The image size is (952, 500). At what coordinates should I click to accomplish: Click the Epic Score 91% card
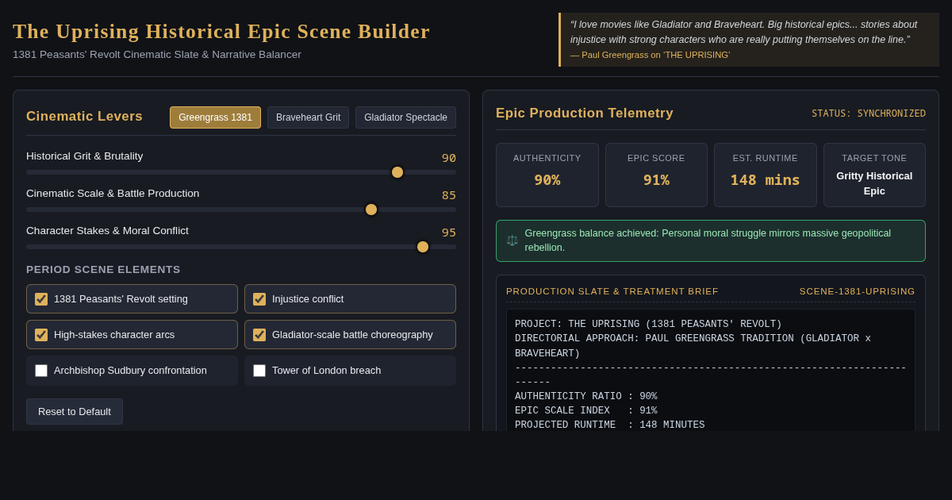pyautogui.click(x=656, y=175)
